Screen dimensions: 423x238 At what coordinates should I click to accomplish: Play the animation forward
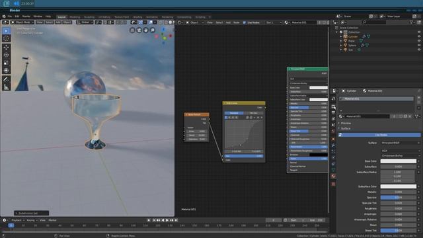click(x=167, y=220)
